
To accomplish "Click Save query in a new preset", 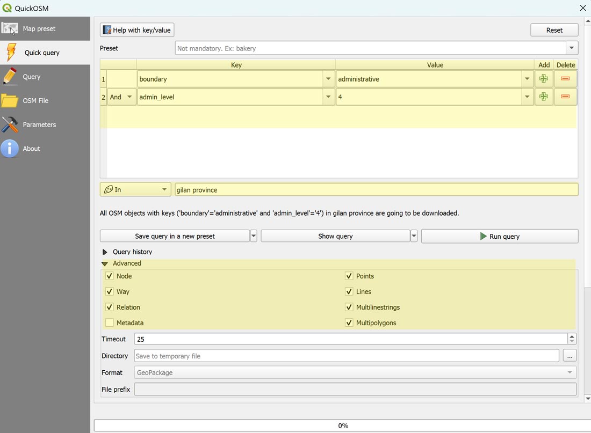I will (x=175, y=236).
